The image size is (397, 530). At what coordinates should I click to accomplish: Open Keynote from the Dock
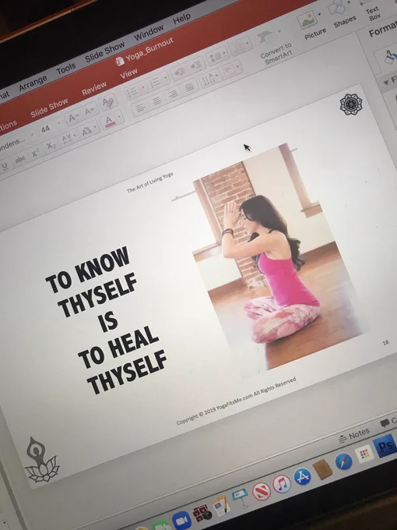click(x=241, y=499)
